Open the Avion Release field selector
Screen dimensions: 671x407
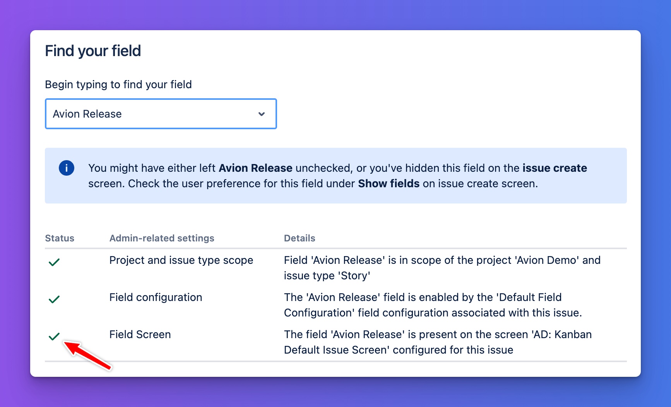[161, 114]
